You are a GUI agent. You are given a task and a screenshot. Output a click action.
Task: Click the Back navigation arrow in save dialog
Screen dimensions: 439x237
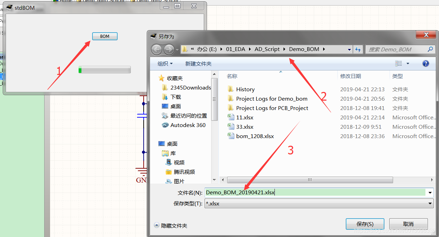point(157,50)
